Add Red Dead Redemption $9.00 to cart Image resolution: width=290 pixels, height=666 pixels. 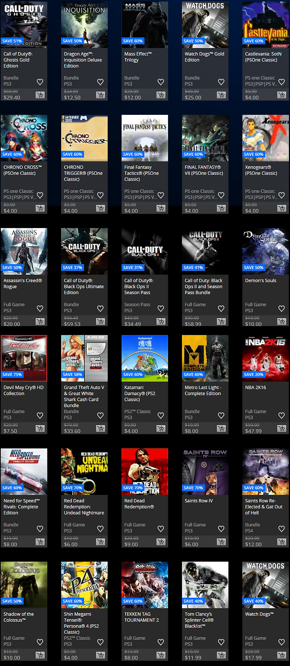[161, 542]
